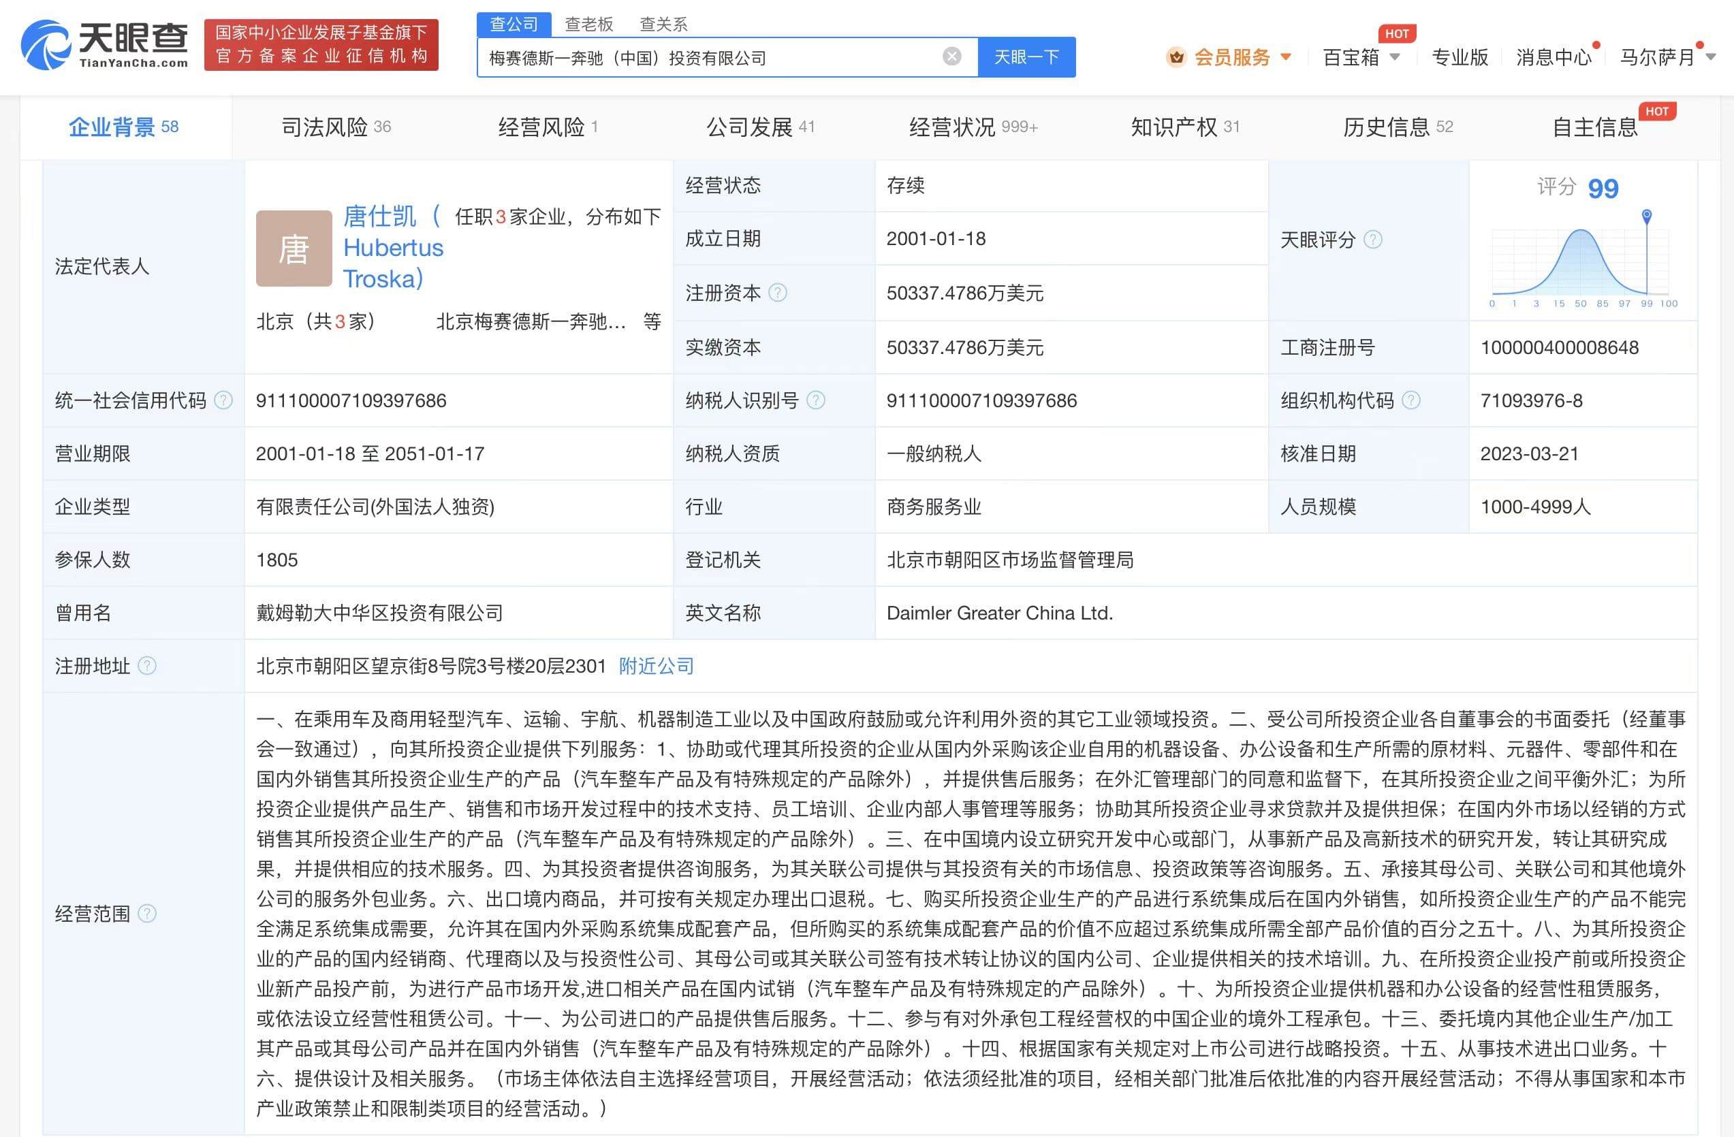
Task: Clear the search box using the X icon
Action: 951,57
